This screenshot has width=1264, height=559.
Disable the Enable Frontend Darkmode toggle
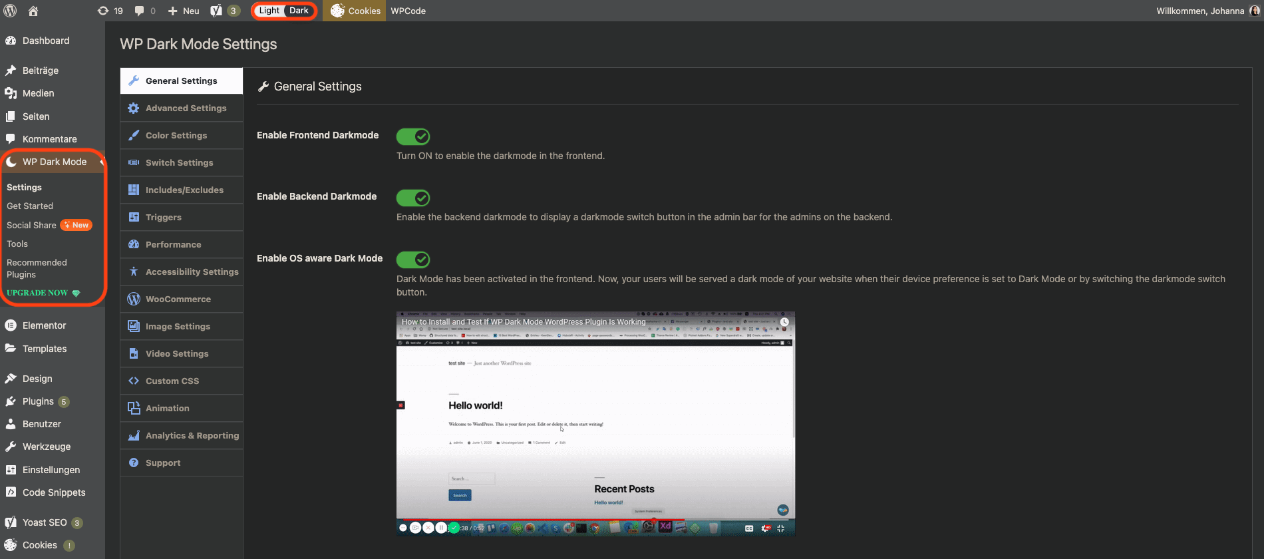coord(413,136)
